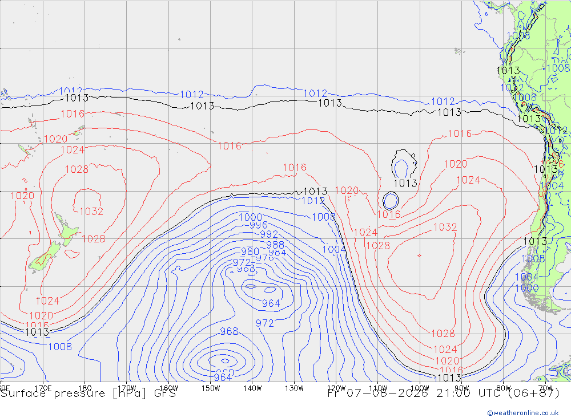Click the 150W longitude label
The width and height of the screenshot is (571, 418).
coord(211,388)
